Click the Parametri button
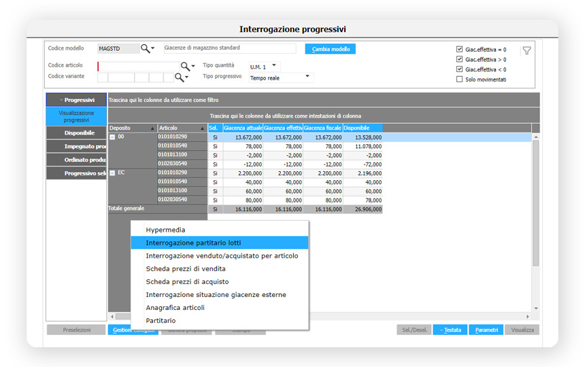The image size is (585, 367). [486, 330]
